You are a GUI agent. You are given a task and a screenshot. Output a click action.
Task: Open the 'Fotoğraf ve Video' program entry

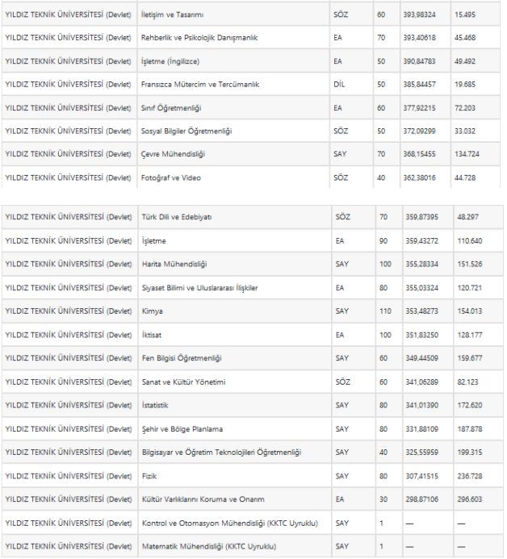pos(171,178)
